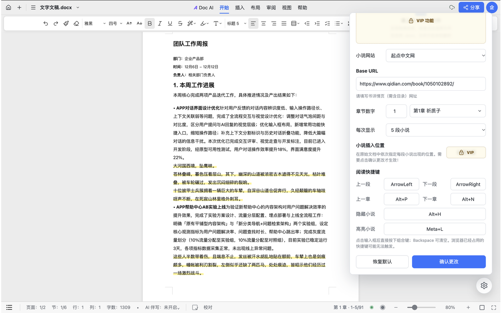Open the chapter dropdown 第1章 祈质子
The width and height of the screenshot is (502, 313).
(x=447, y=111)
